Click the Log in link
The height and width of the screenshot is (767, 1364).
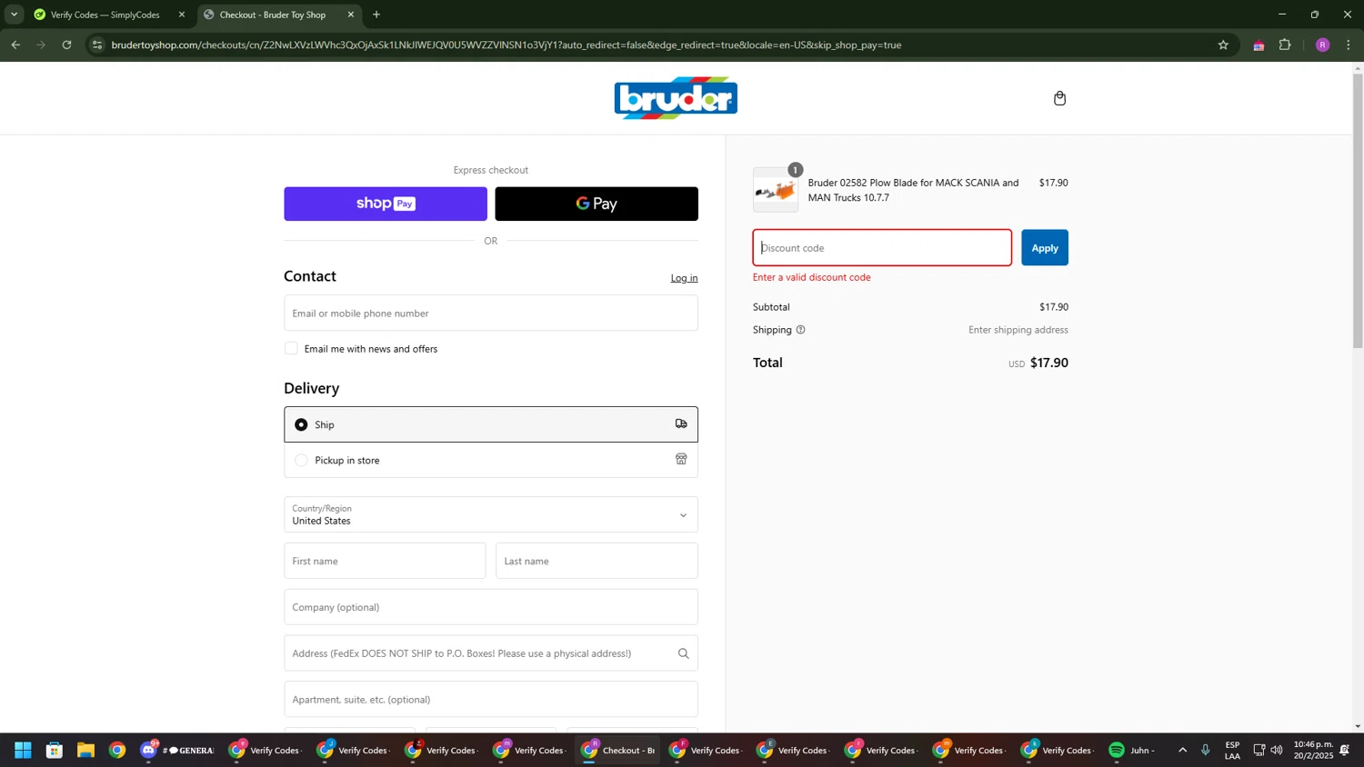pyautogui.click(x=684, y=278)
